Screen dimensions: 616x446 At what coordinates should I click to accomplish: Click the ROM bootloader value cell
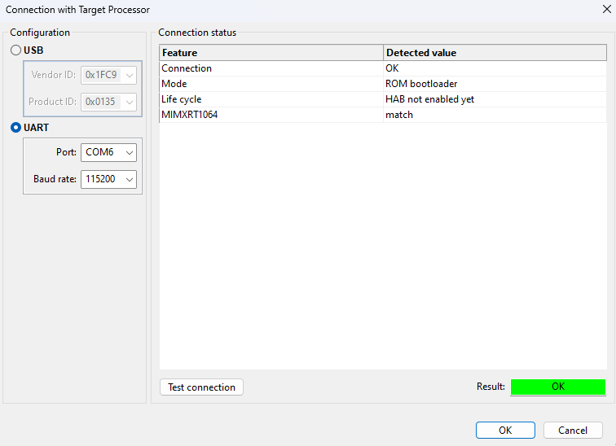[x=421, y=84]
